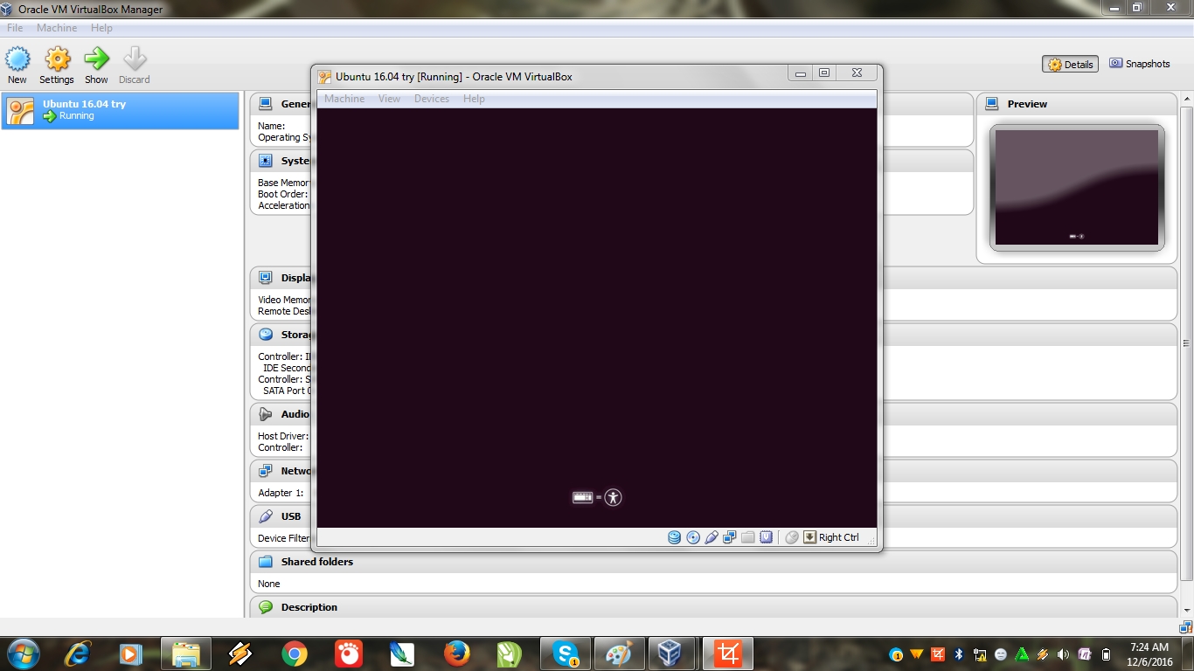
Task: Click the shared folders status icon
Action: pos(747,537)
